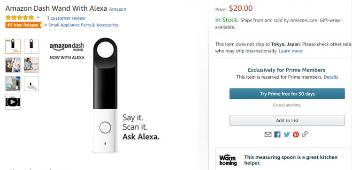This screenshot has height=170, width=352.
Task: Open Small Appliance Parts & Accessories category
Action: [83, 25]
